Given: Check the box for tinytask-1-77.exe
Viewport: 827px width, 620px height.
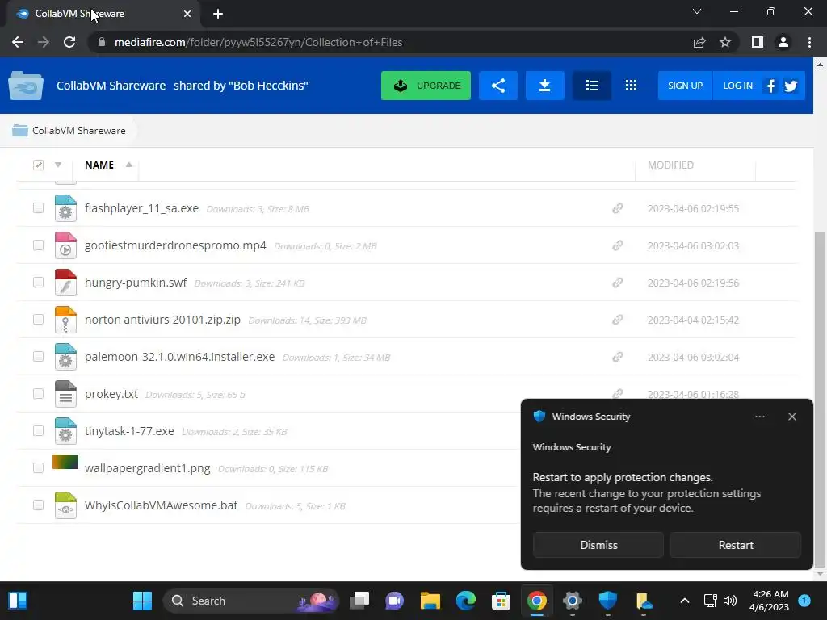Looking at the screenshot, I should click(x=38, y=431).
